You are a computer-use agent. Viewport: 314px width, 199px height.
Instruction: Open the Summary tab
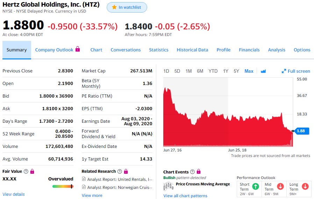point(17,50)
